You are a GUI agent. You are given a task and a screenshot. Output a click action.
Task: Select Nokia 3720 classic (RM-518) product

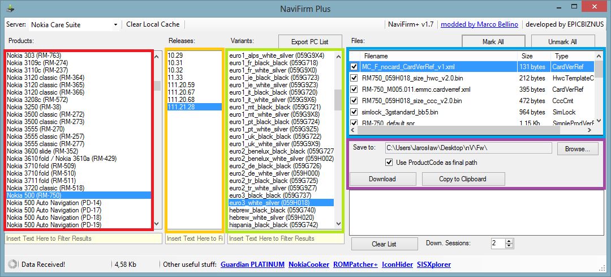coord(79,187)
